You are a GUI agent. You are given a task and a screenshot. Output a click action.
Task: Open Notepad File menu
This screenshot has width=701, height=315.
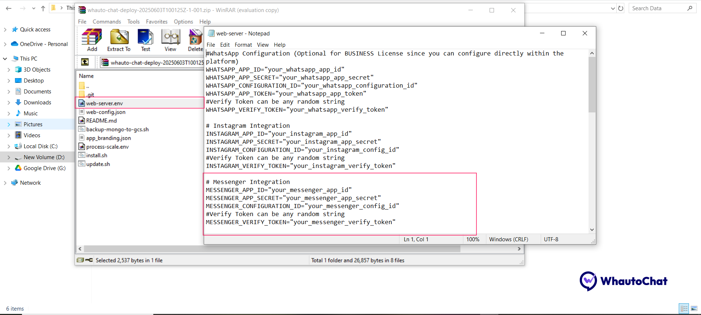click(211, 45)
